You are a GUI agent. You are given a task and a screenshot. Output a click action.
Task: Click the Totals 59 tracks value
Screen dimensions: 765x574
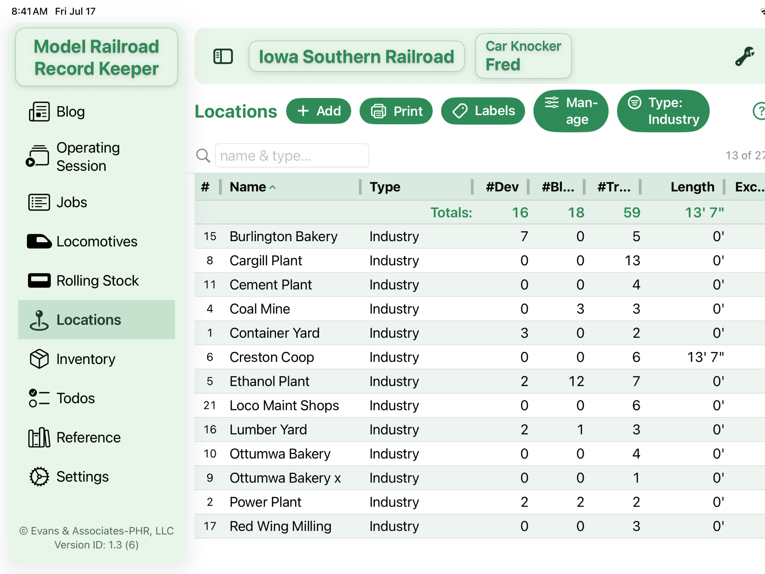[x=632, y=212]
